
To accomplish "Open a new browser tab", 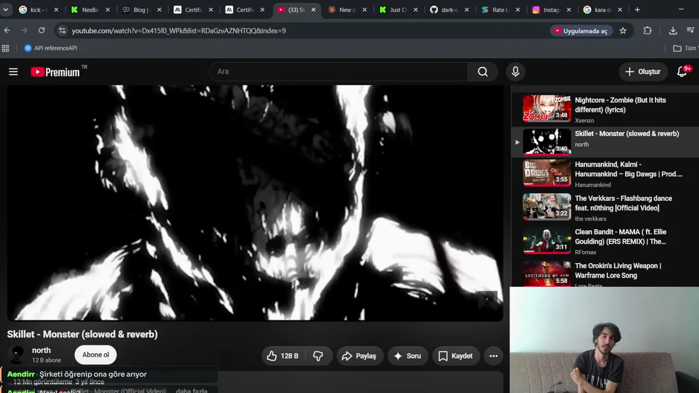I will [x=637, y=9].
